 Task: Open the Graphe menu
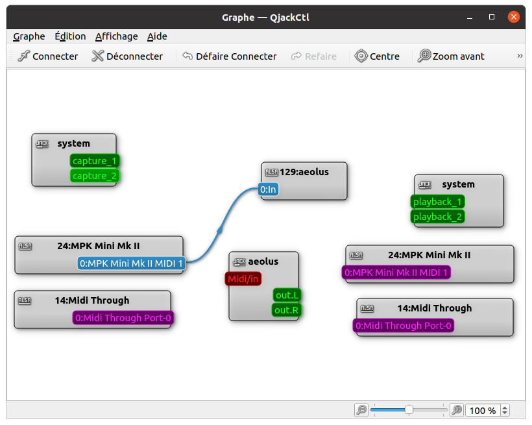pyautogui.click(x=29, y=36)
